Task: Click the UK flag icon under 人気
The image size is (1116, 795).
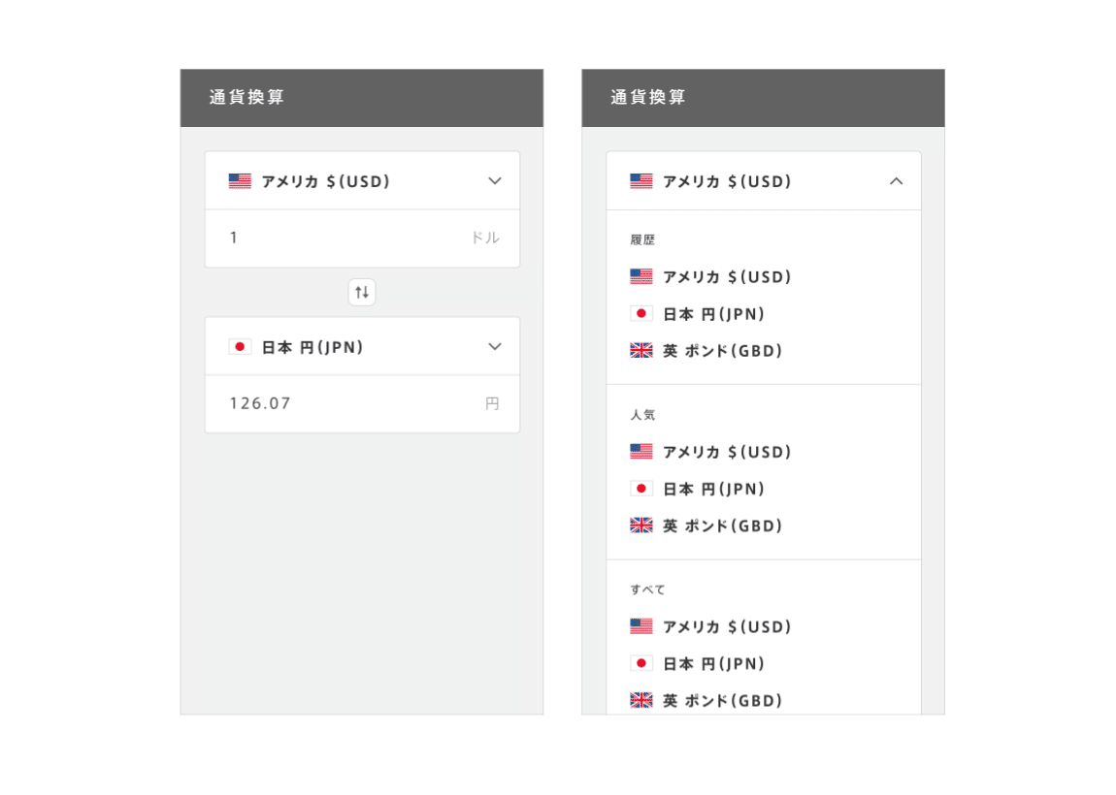Action: pyautogui.click(x=641, y=525)
